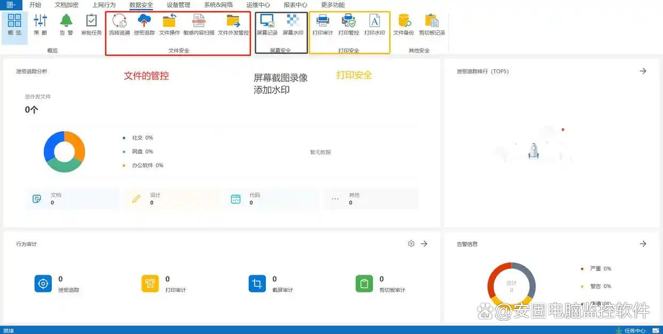The image size is (663, 334).
Task: Click the 办公软件 0% legend entry
Action: pyautogui.click(x=143, y=165)
